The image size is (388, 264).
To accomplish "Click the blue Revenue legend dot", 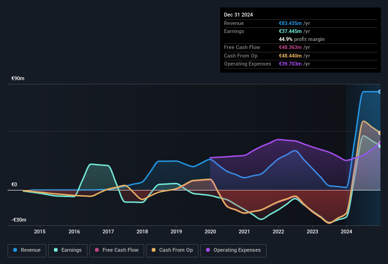I will coord(15,250).
